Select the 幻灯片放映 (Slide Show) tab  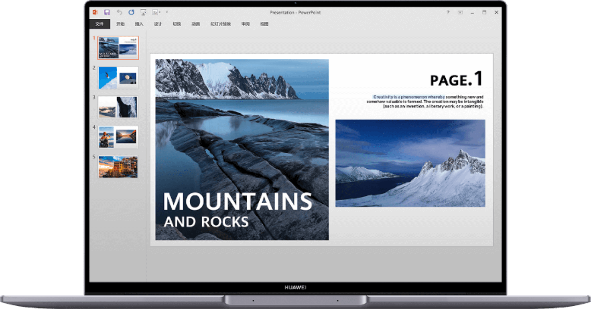pyautogui.click(x=221, y=24)
